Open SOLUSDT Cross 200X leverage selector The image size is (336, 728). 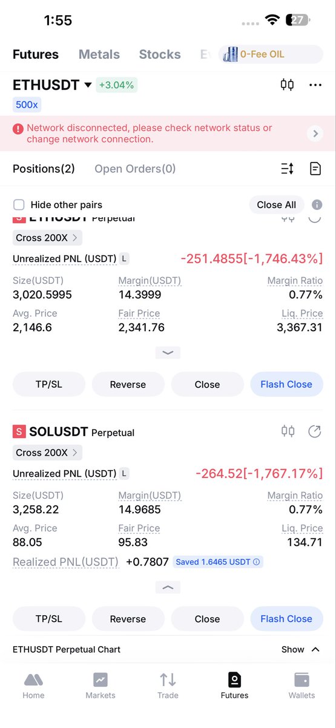[47, 453]
